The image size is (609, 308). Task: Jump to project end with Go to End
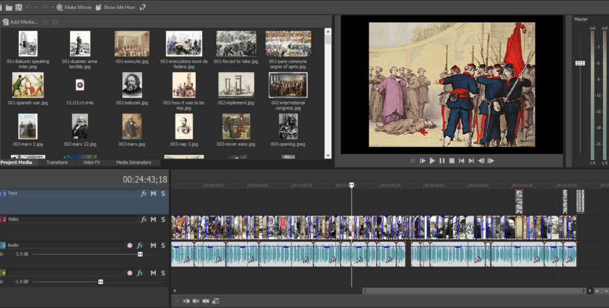(x=471, y=161)
